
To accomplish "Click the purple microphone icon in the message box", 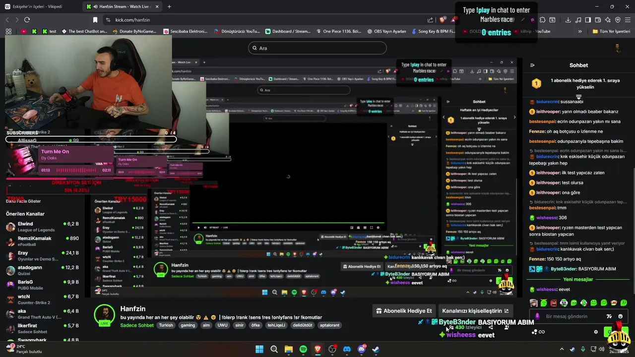I will pyautogui.click(x=537, y=316).
